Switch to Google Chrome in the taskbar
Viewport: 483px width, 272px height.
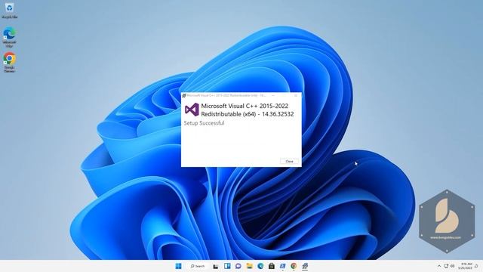pyautogui.click(x=294, y=266)
